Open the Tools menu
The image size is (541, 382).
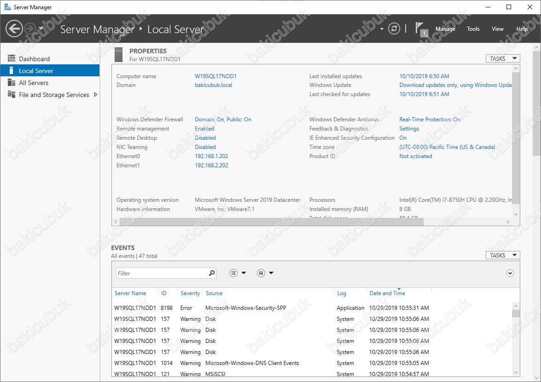473,29
